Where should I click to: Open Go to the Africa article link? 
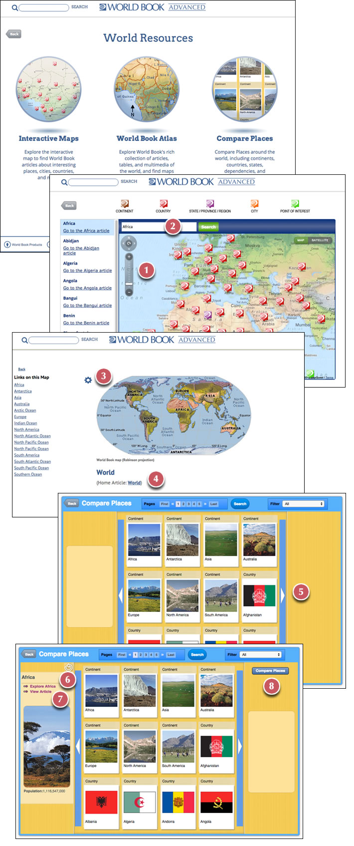[x=86, y=231]
